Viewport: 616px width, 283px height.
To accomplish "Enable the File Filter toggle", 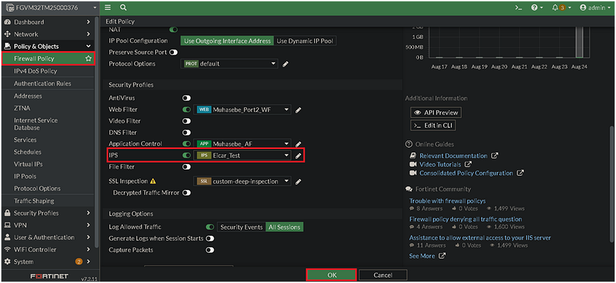I will [x=187, y=167].
